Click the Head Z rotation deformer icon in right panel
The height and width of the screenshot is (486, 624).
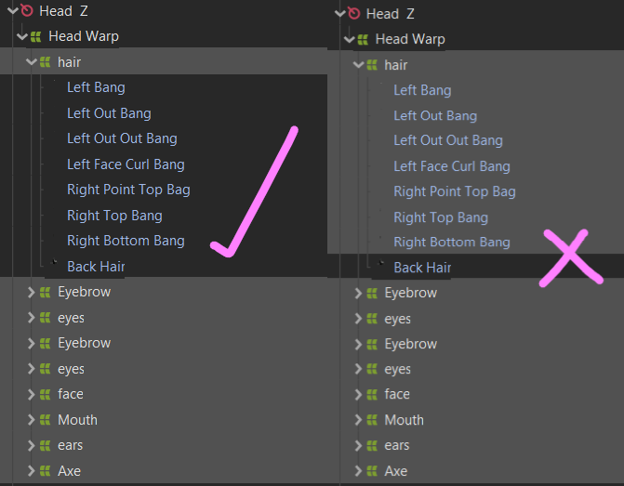pos(353,13)
